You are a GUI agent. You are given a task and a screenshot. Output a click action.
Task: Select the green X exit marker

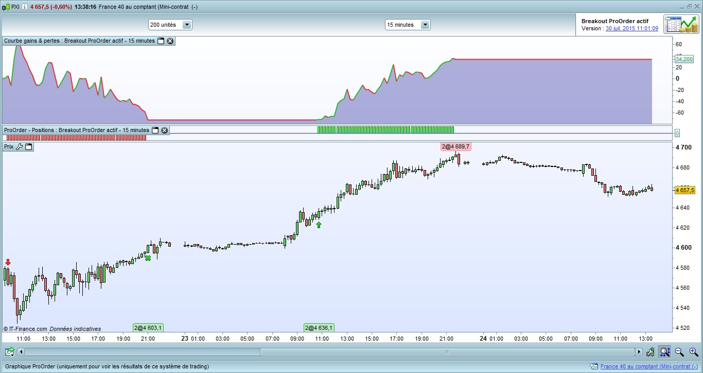click(148, 258)
